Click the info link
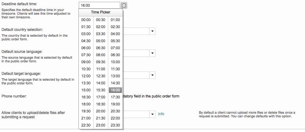This screenshot has height=132, width=305. click(161, 114)
